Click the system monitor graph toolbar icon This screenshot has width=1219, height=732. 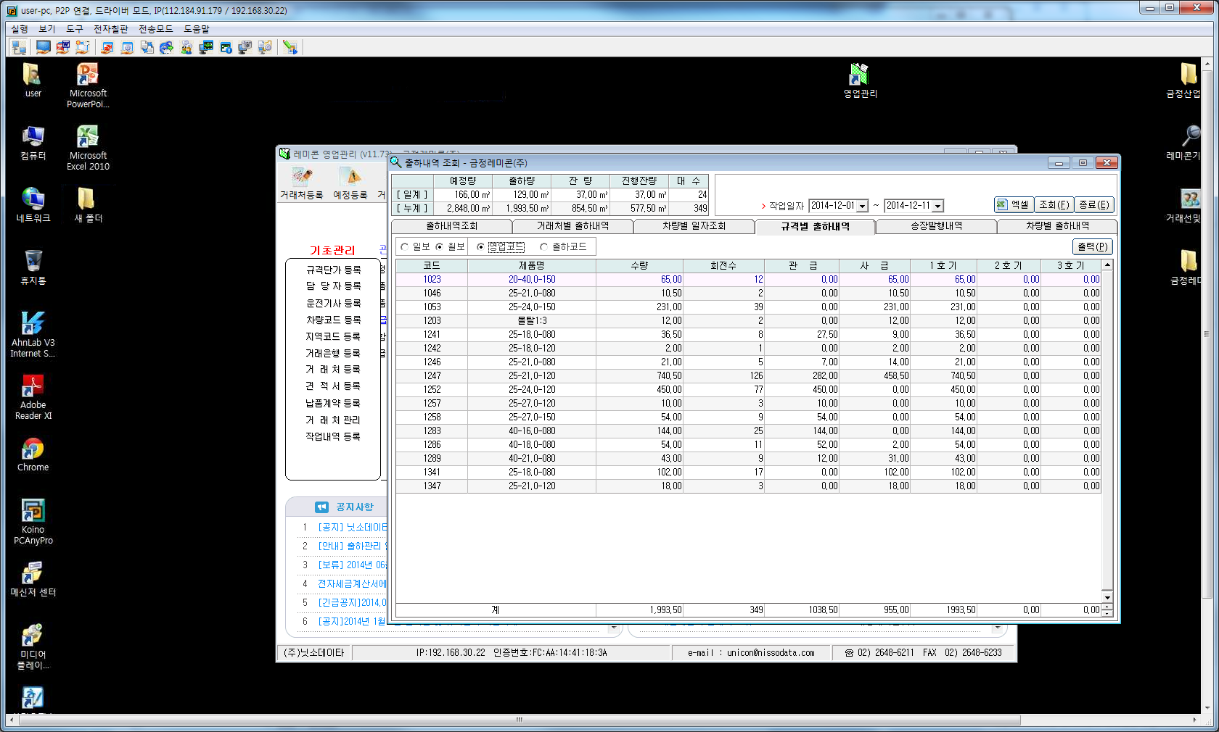click(207, 47)
